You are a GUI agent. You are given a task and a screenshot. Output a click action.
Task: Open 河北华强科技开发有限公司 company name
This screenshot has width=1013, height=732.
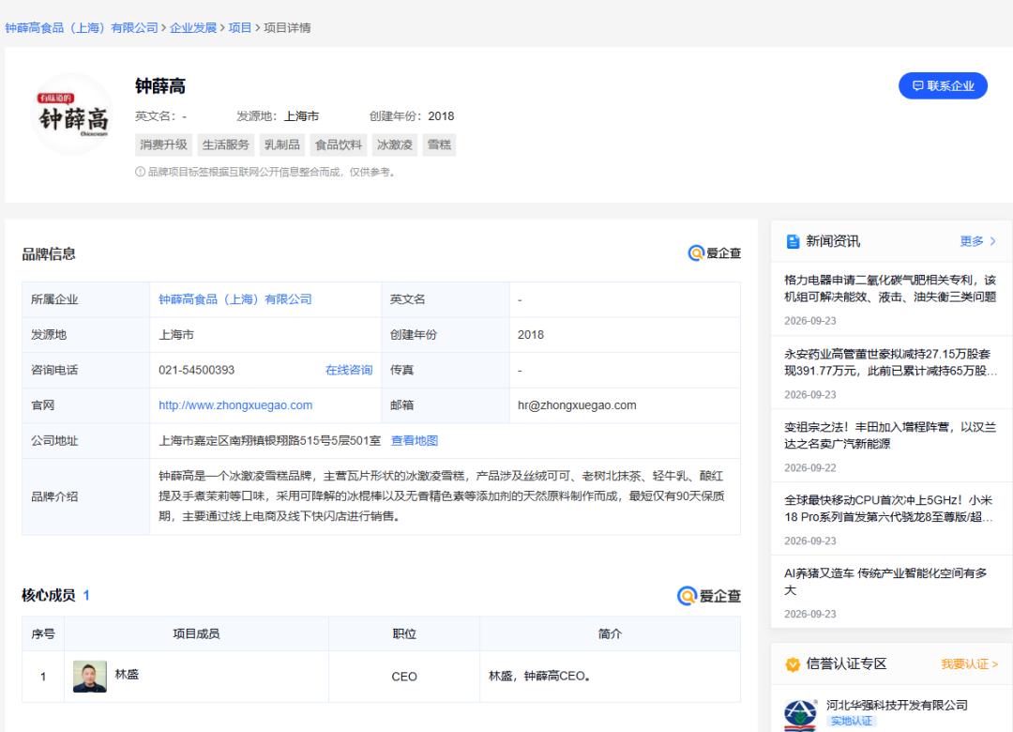(x=897, y=705)
